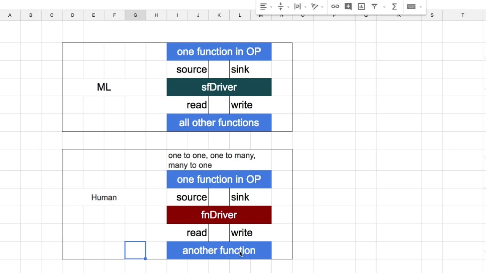486x273 pixels.
Task: Click the 'one to one, one to many' cell
Action: pos(219,160)
